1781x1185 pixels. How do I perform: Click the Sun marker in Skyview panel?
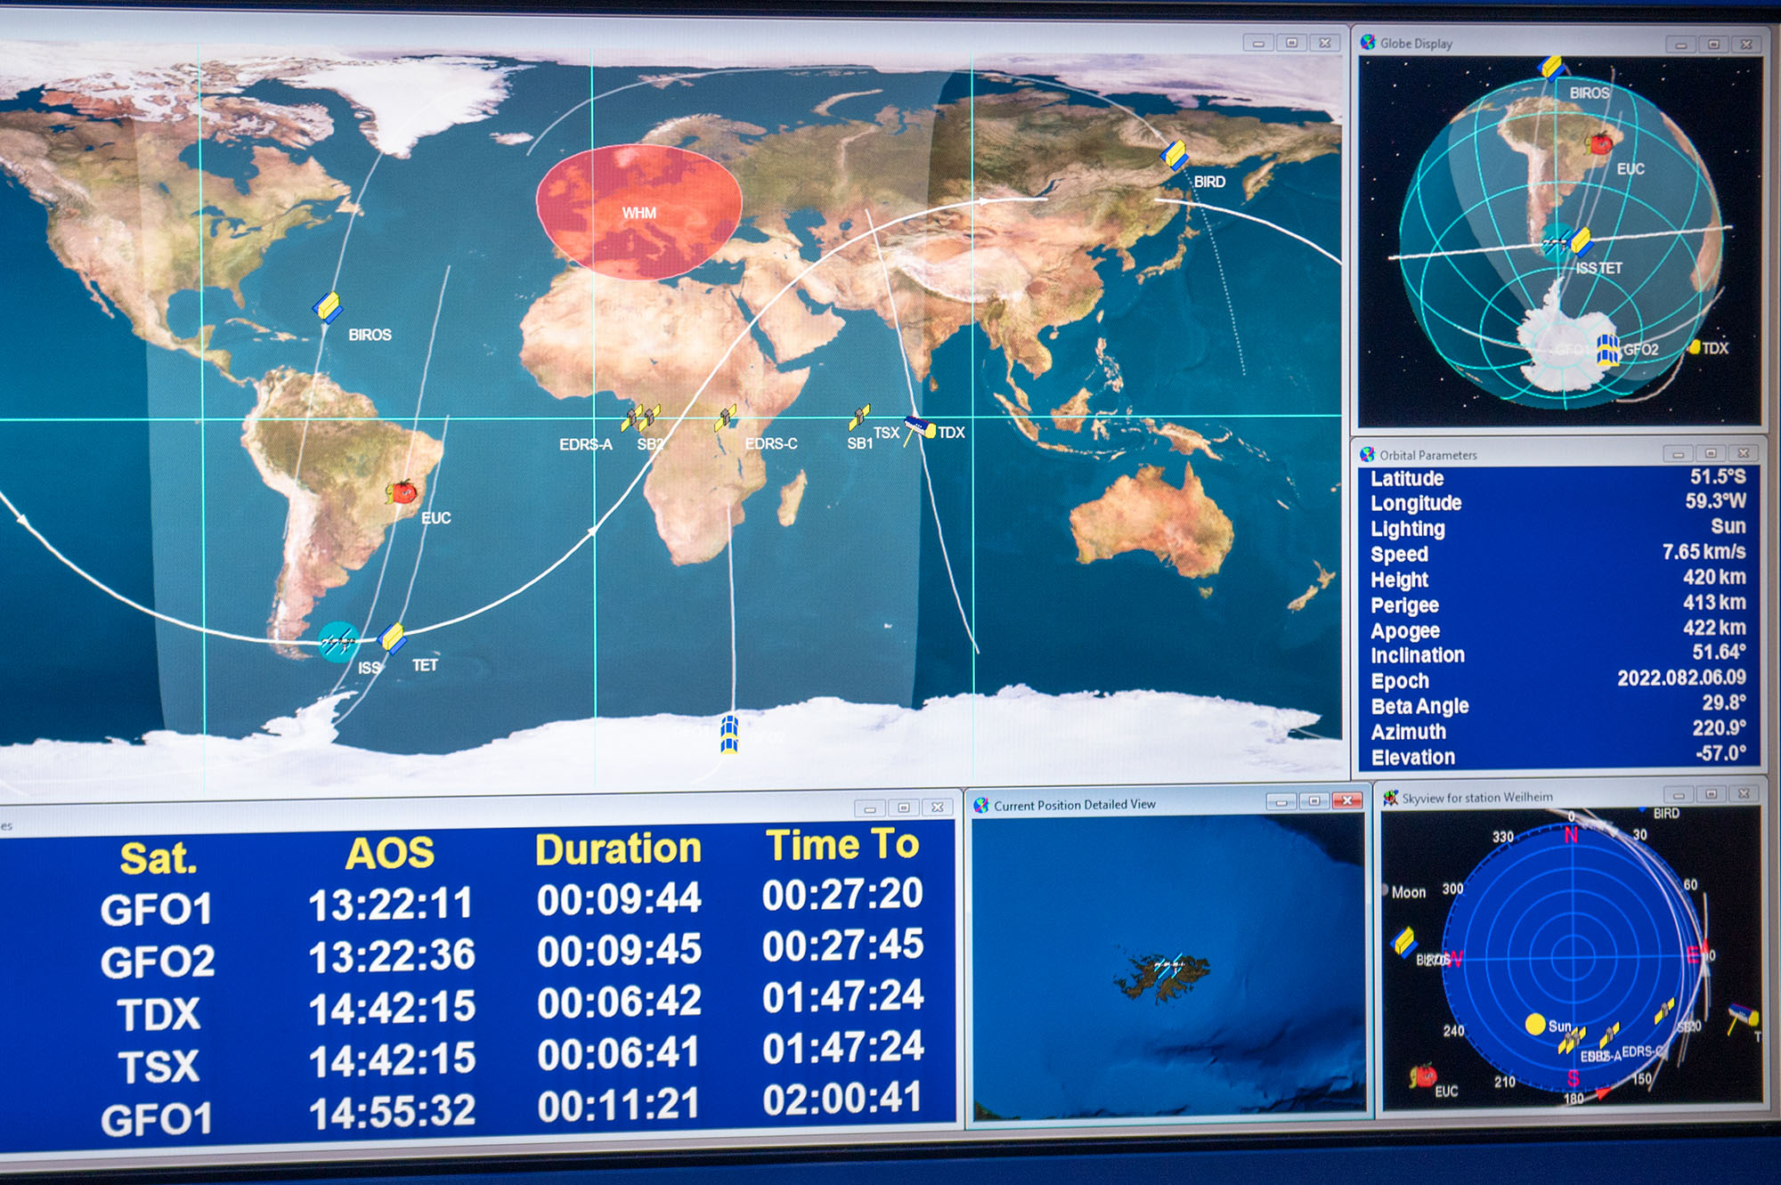coord(1535,1024)
